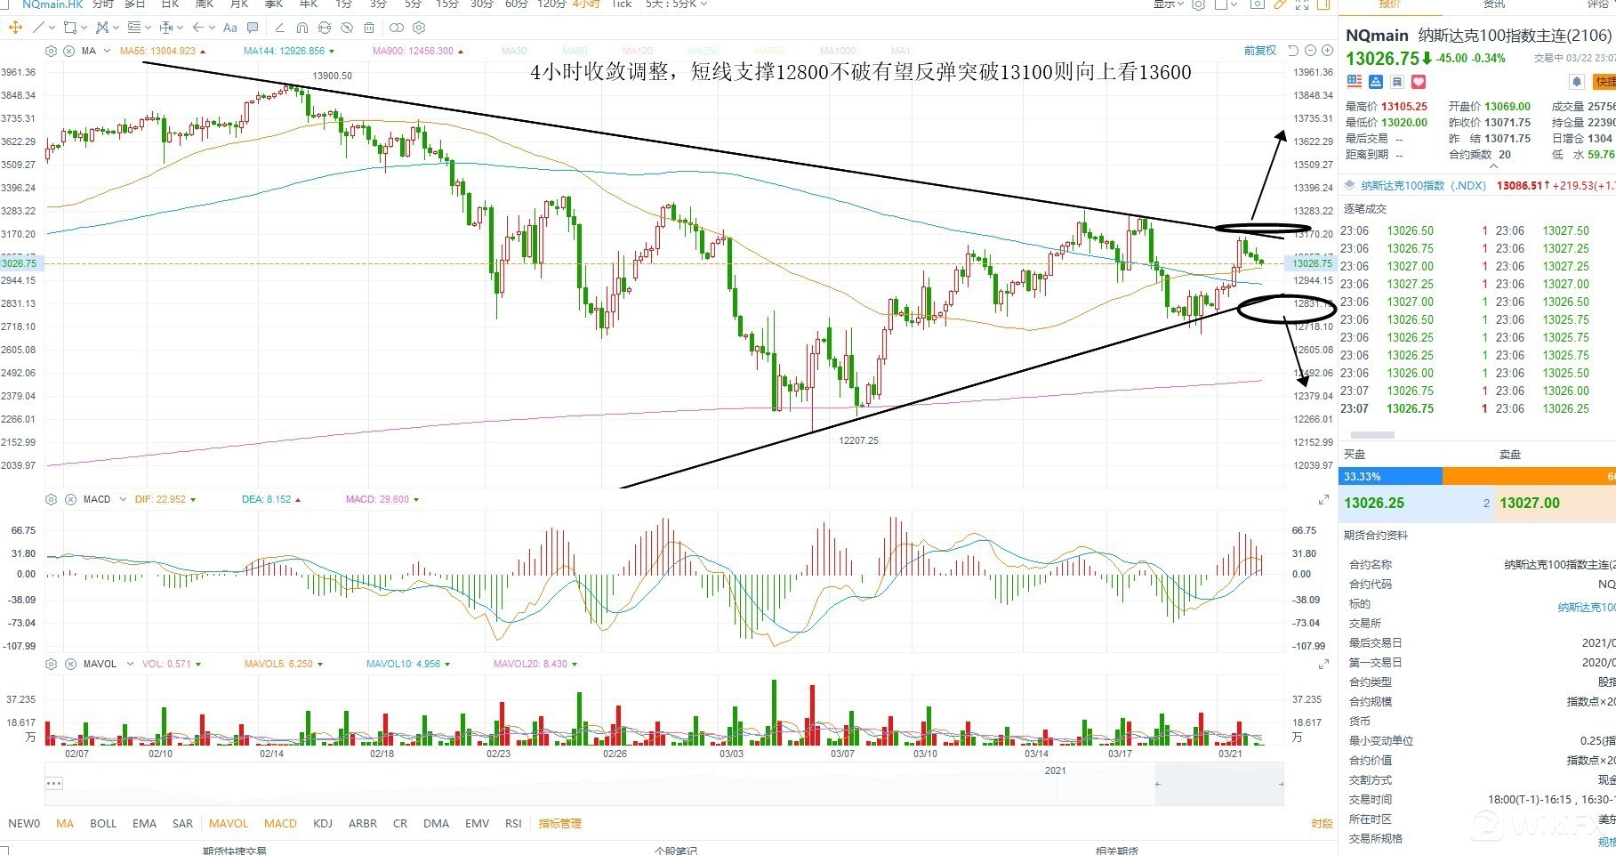Image resolution: width=1616 pixels, height=855 pixels.
Task: Select the rectangle shape tool
Action: (70, 28)
